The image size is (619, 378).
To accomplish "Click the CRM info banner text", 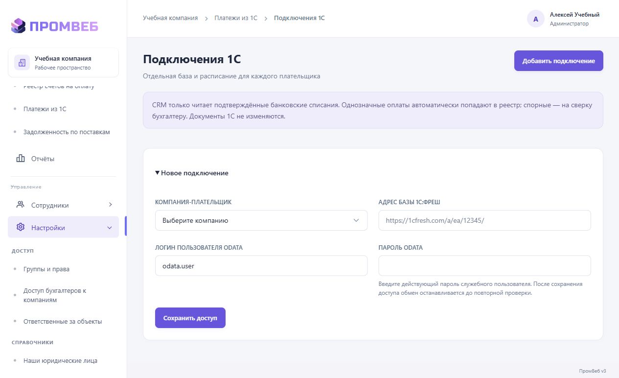I will pos(372,111).
